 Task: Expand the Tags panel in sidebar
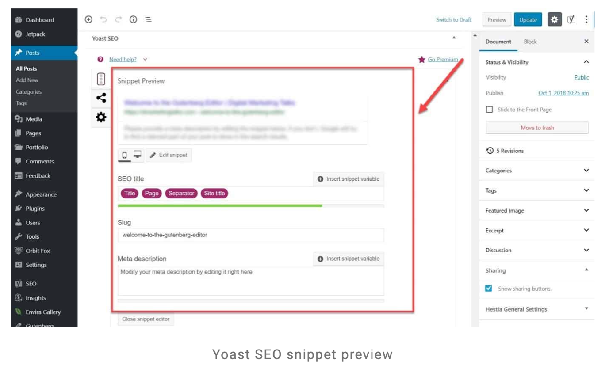click(x=586, y=190)
